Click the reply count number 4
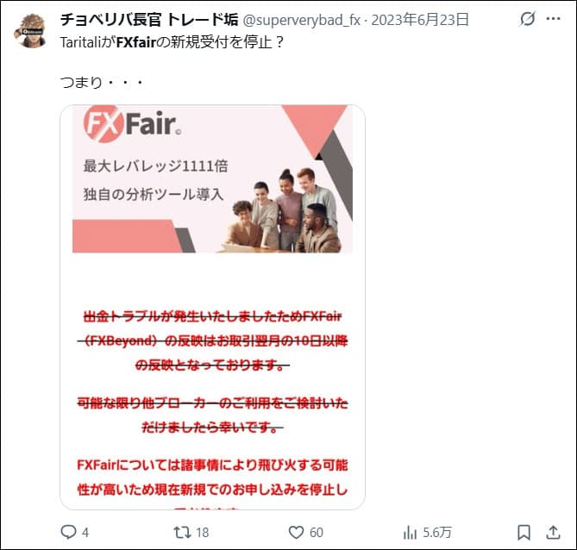The height and width of the screenshot is (550, 577). click(x=85, y=533)
